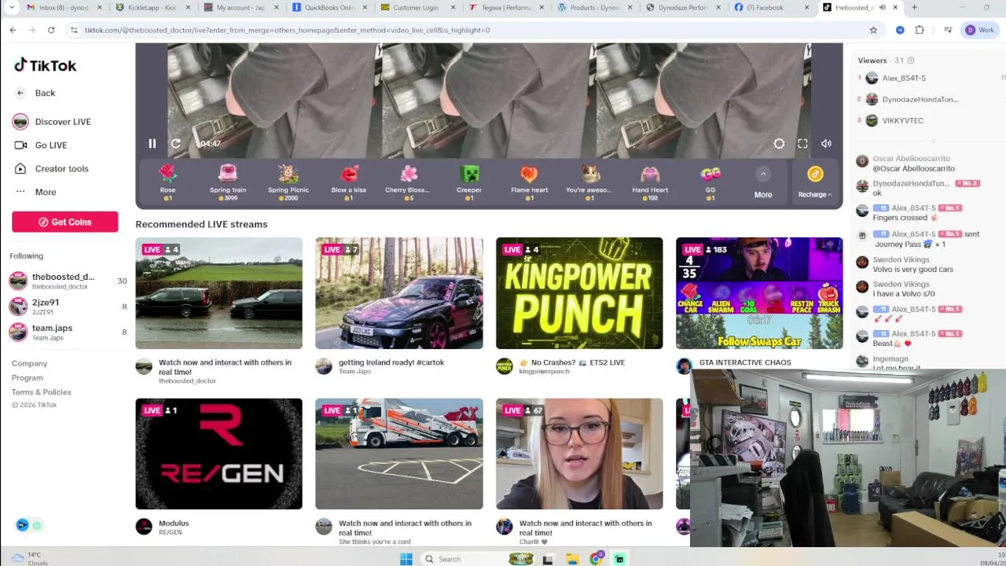Open the GTA Interactive Chaos stream thumbnail
The height and width of the screenshot is (566, 1006).
pos(759,293)
